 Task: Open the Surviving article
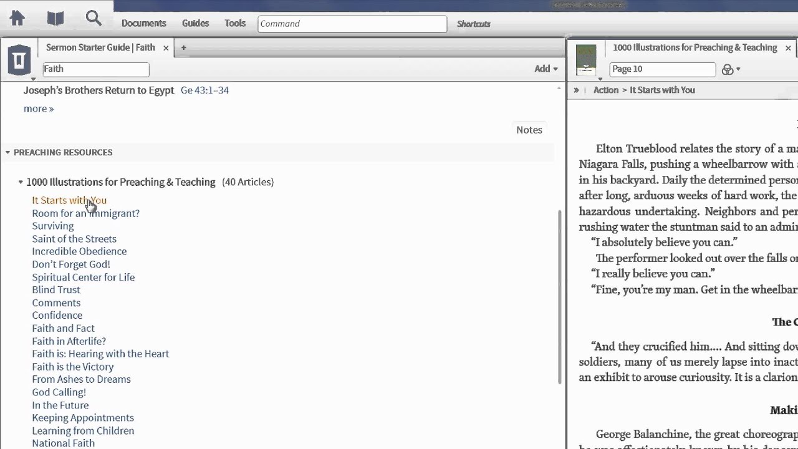(x=53, y=226)
